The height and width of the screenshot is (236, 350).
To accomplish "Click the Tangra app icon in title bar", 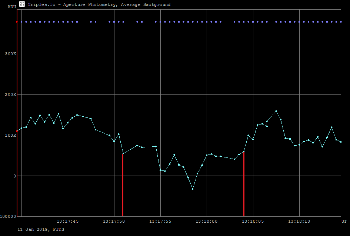I will 21,4.
